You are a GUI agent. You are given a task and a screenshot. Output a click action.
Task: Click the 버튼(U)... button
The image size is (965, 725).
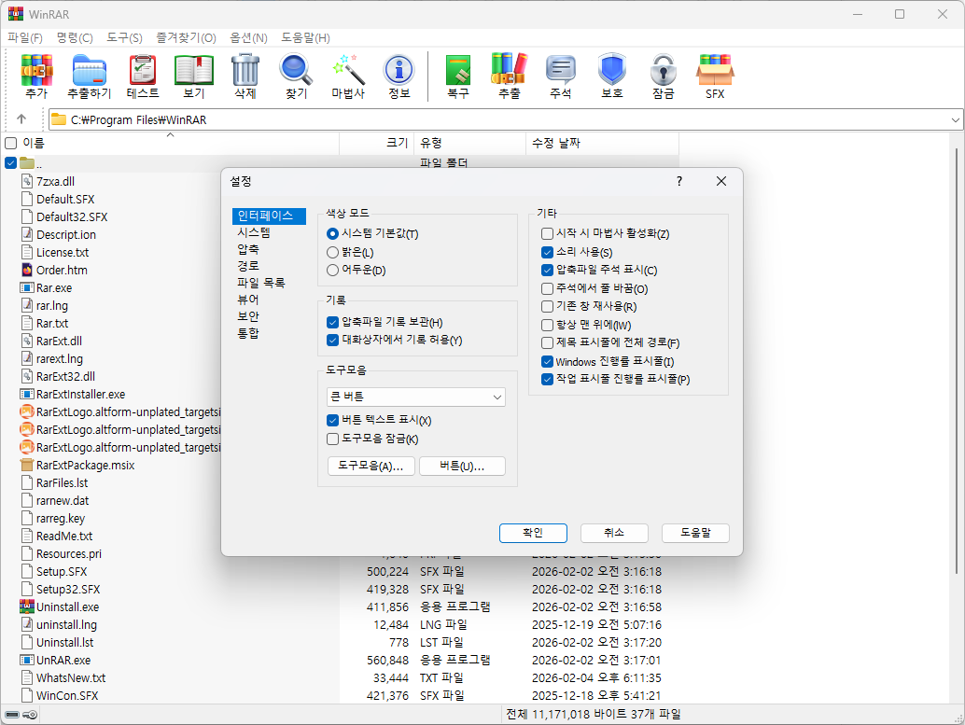point(462,466)
